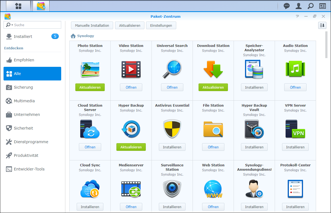Open the user account options icon
Image resolution: width=331 pixels, height=213 pixels.
tap(299, 6)
